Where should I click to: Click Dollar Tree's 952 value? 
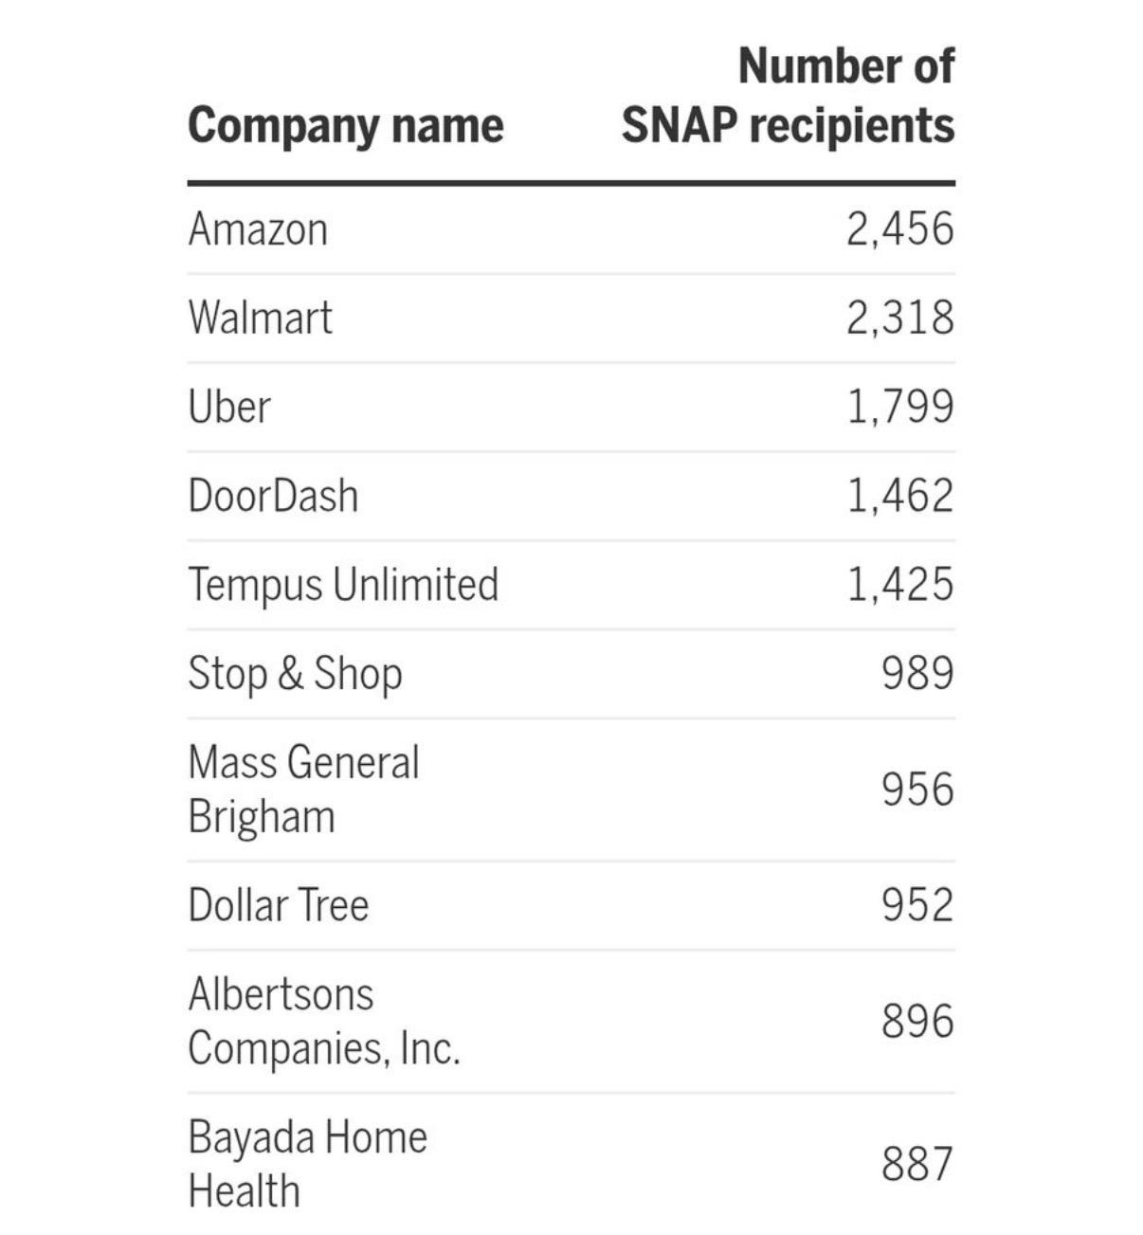(916, 905)
